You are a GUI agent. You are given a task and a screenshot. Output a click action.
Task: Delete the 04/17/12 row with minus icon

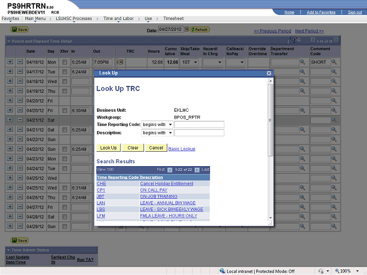pos(19,72)
